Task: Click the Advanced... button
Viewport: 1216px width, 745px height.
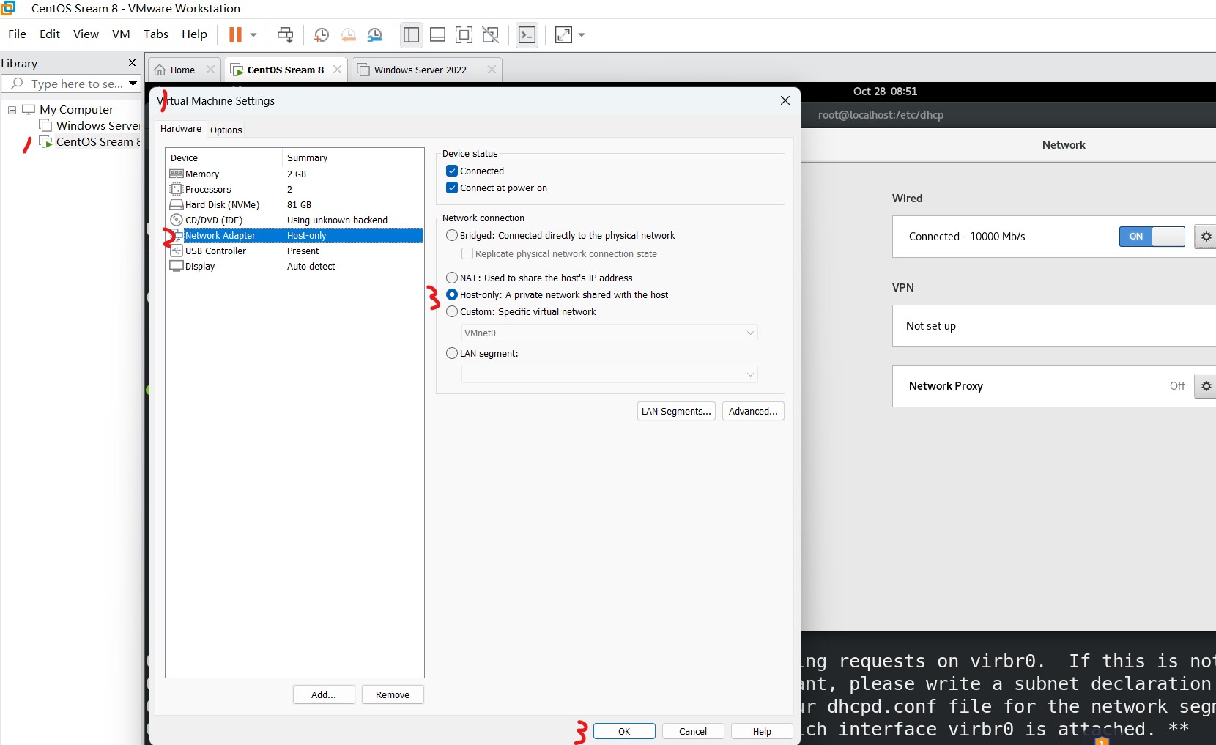Action: (752, 412)
